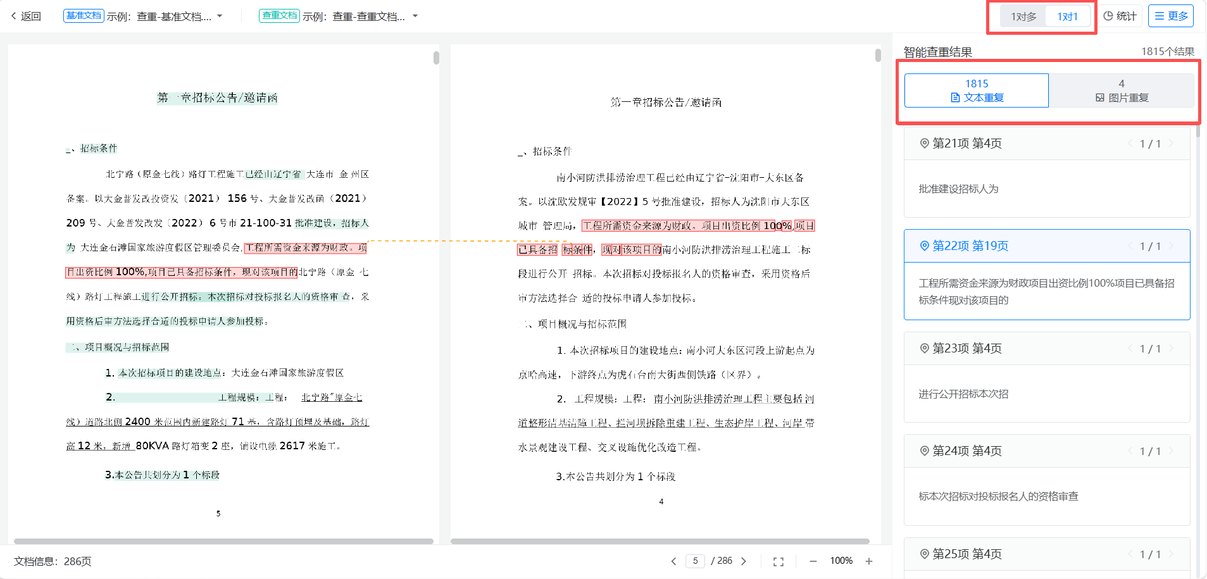Click location pin icon for 第21项
The width and height of the screenshot is (1207, 579).
(924, 144)
